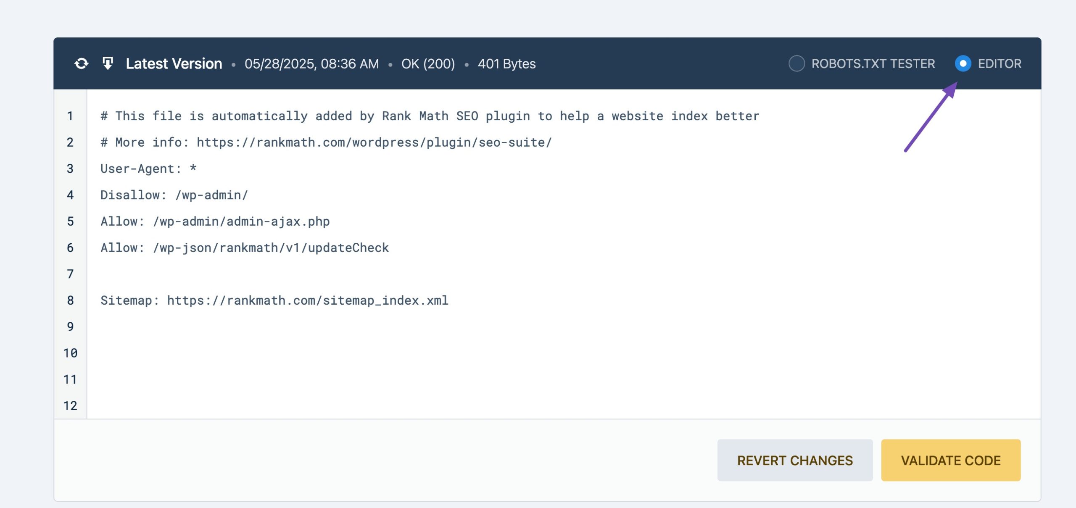Click the Robots.txt Tester label

coord(873,64)
